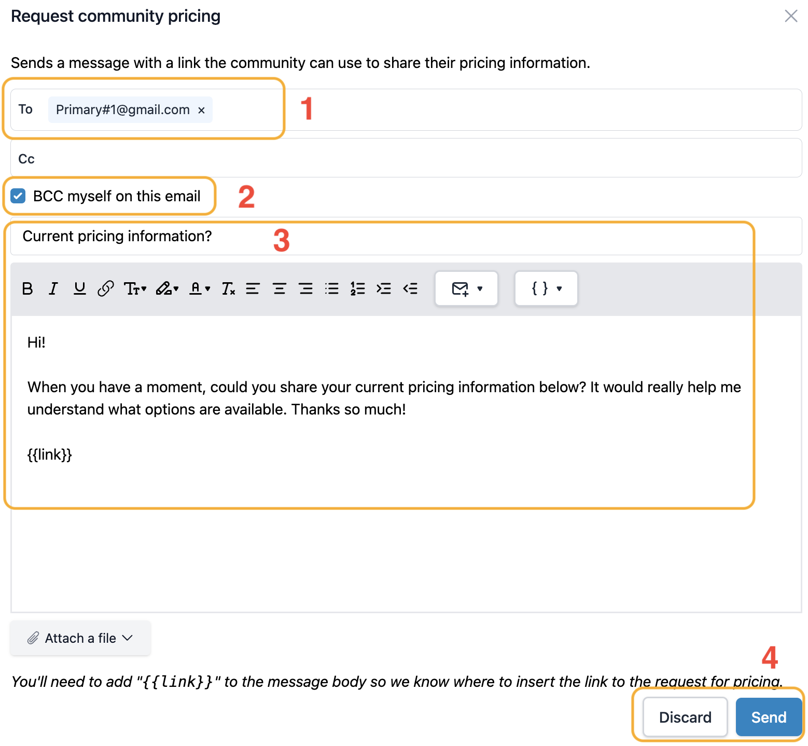Screen dimensions: 808x746
Task: Expand the Attach a file menu
Action: 80,638
